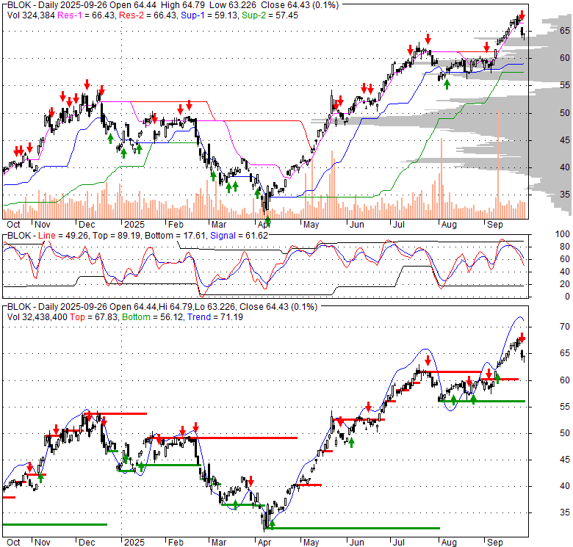Click 'Apr' on the upper chart time axis
The height and width of the screenshot is (547, 573).
pyautogui.click(x=264, y=225)
